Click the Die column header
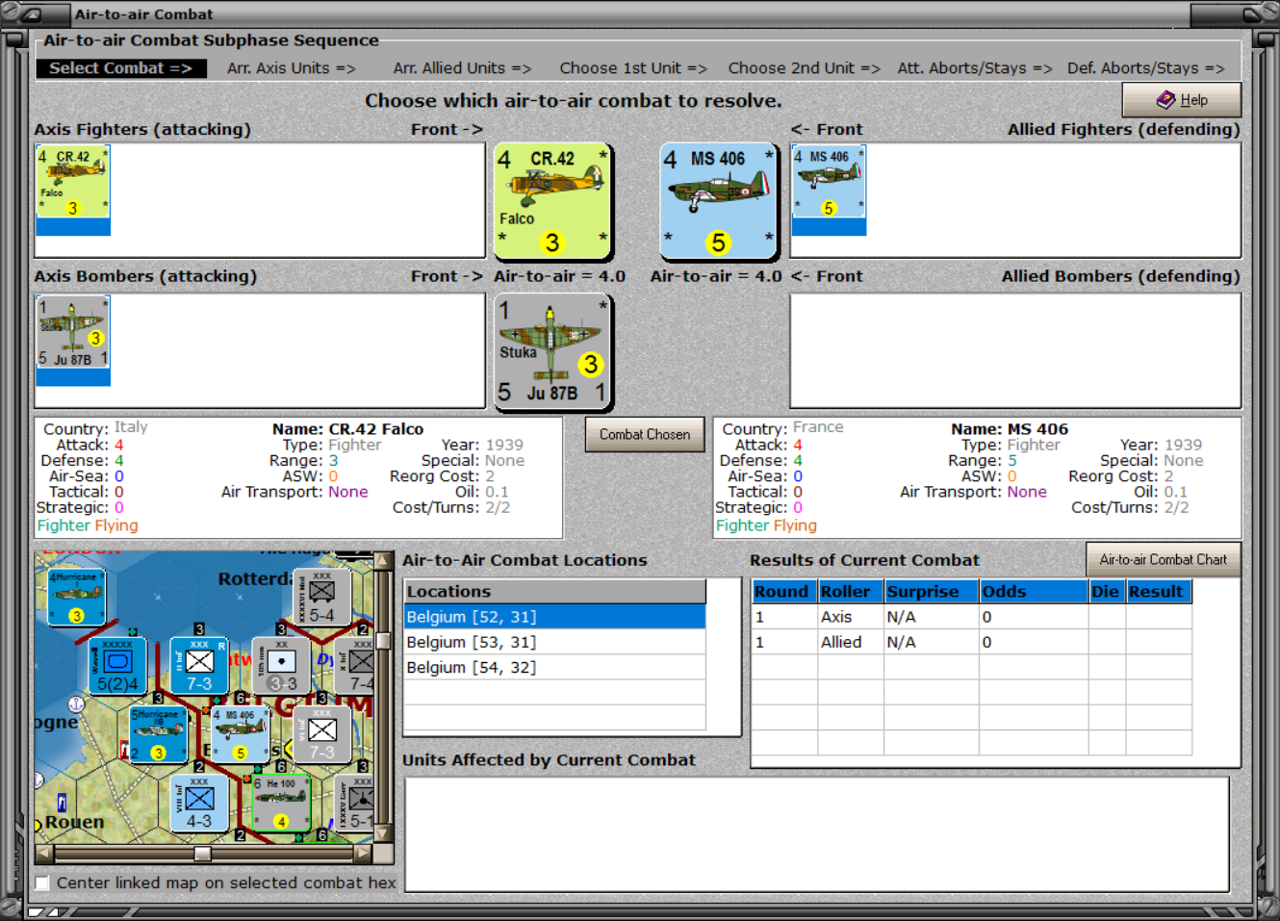1280x921 pixels. click(x=1108, y=592)
